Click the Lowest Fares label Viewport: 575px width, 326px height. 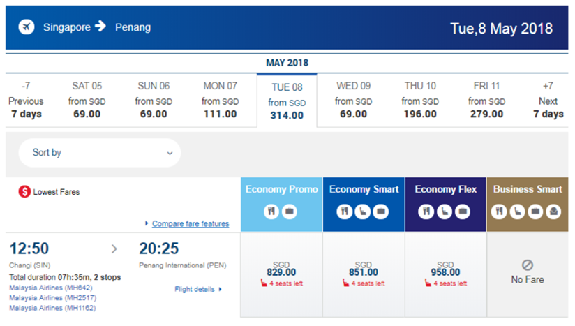point(56,192)
